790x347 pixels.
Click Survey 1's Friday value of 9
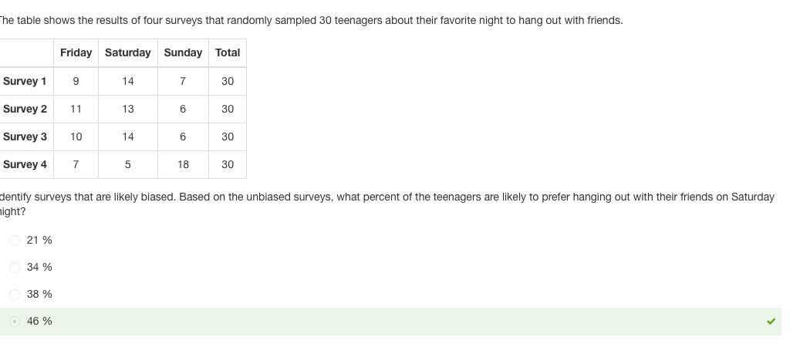coord(76,81)
